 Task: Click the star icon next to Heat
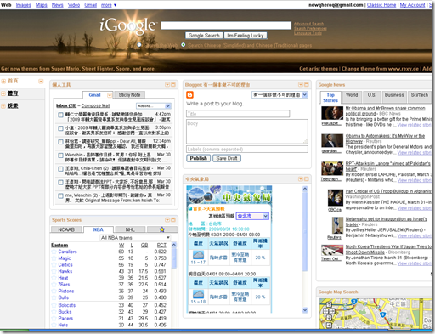coord(54,278)
